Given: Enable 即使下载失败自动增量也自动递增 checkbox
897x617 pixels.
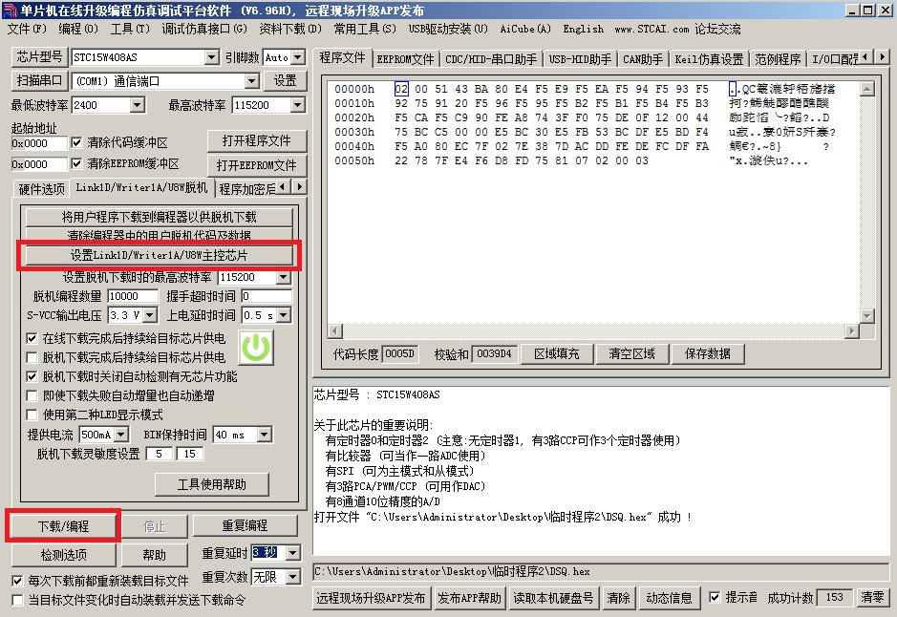Looking at the screenshot, I should click(x=32, y=395).
